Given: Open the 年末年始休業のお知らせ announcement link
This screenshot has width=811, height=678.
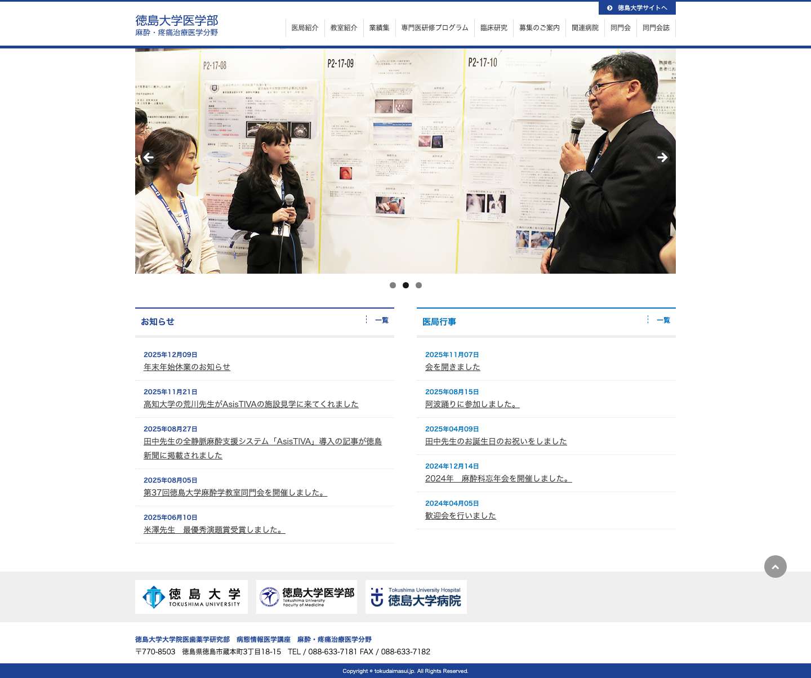Looking at the screenshot, I should tap(186, 367).
